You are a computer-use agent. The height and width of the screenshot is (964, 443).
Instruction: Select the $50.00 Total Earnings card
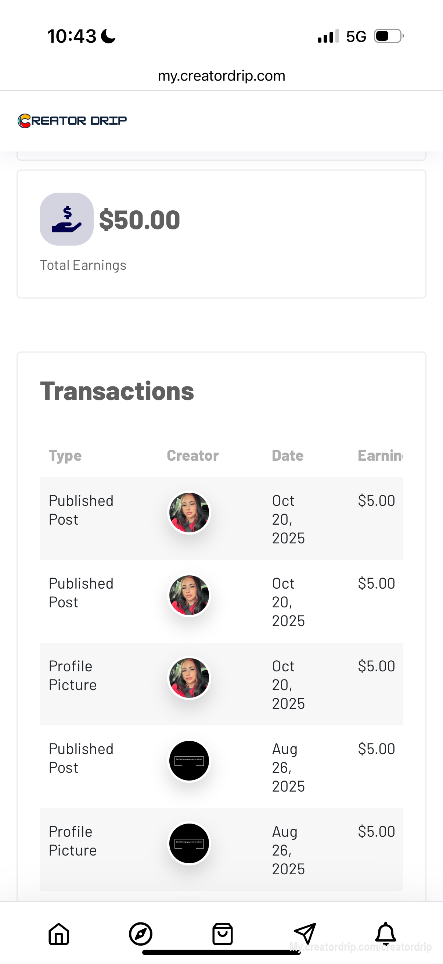click(x=221, y=234)
